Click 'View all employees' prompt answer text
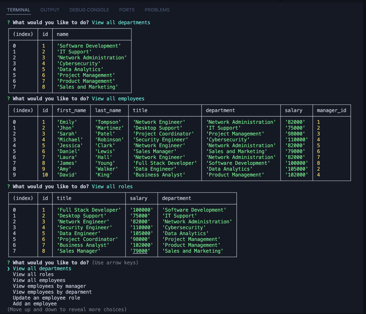The image size is (366, 314). click(x=118, y=99)
